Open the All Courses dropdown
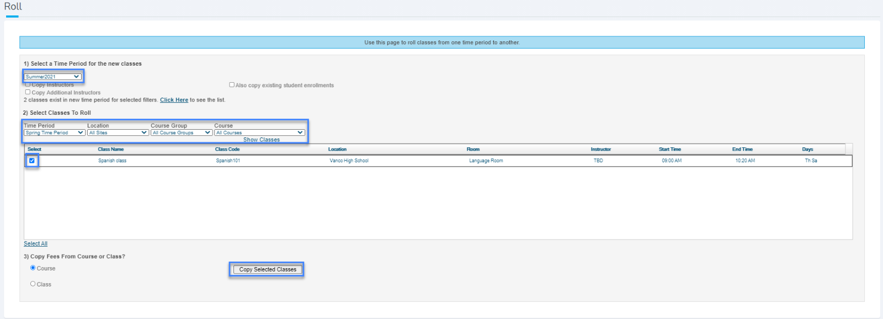The image size is (883, 319). click(x=259, y=132)
